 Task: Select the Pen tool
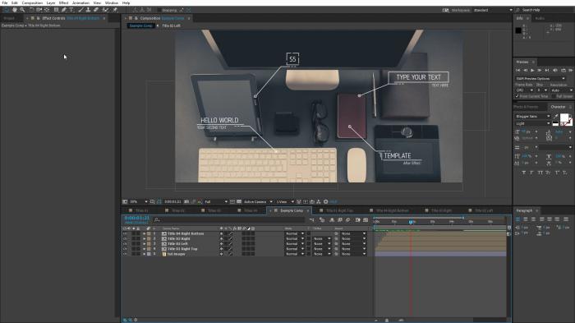pyautogui.click(x=64, y=10)
